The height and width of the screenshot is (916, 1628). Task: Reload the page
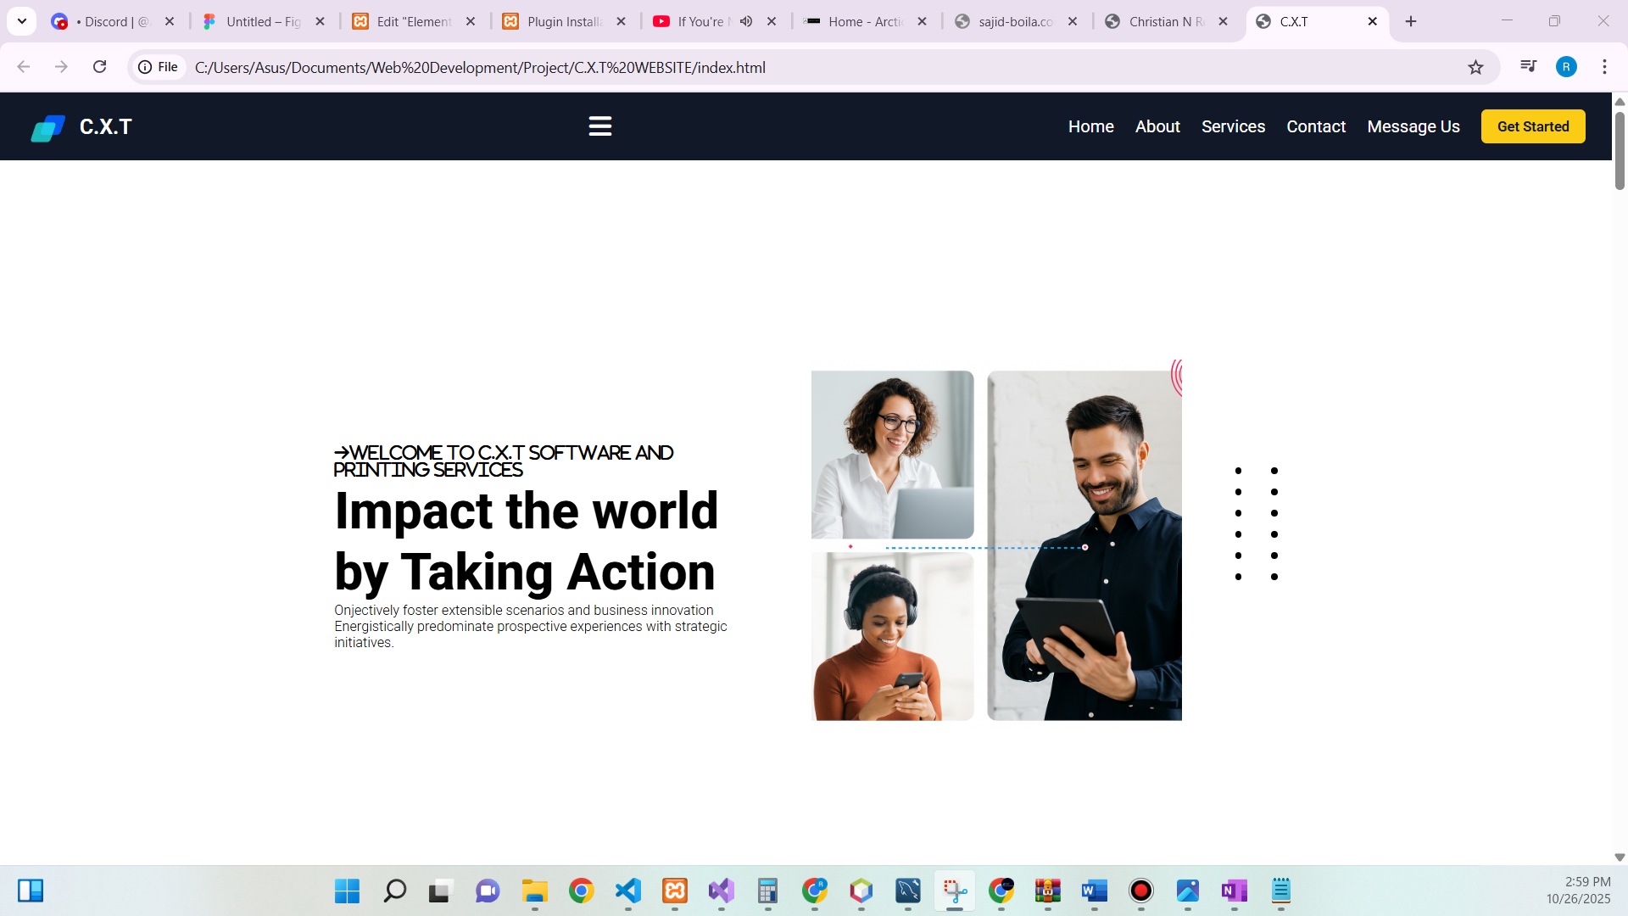[99, 67]
